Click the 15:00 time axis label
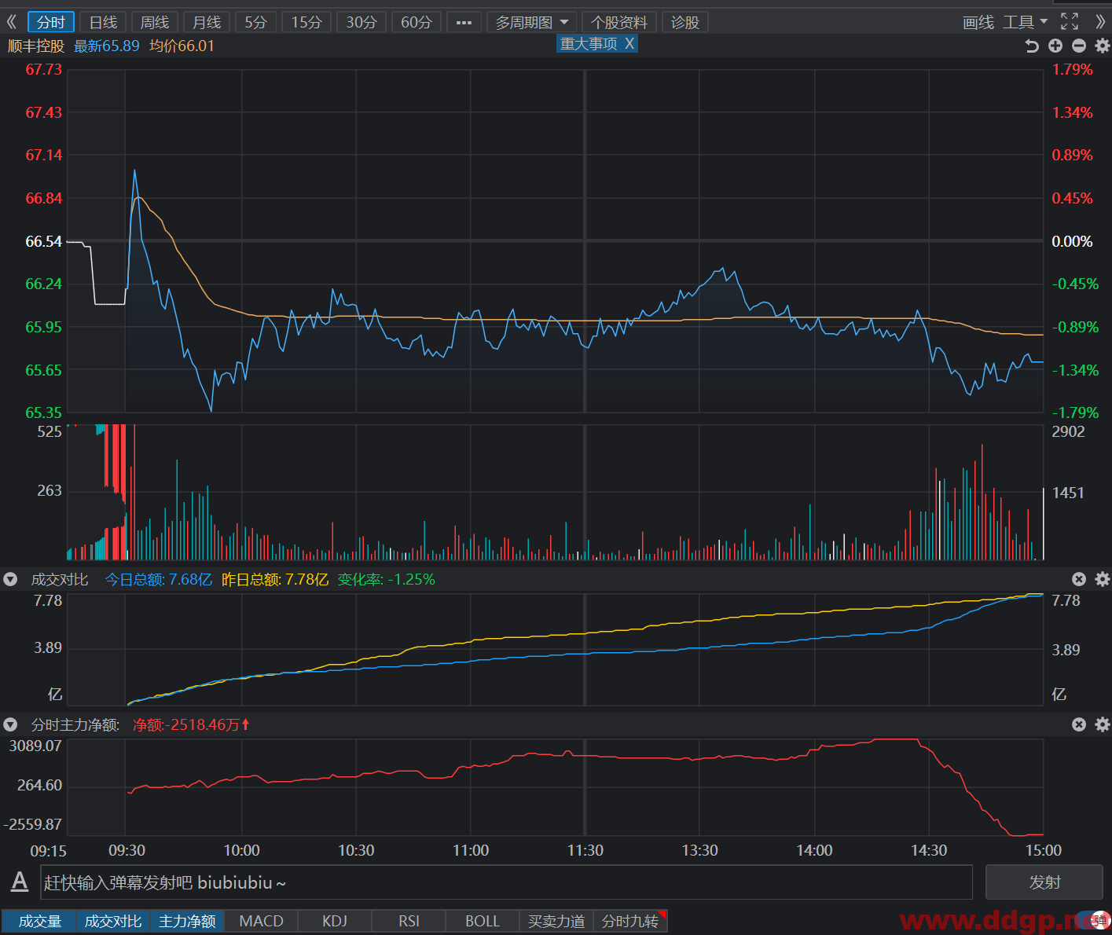This screenshot has width=1112, height=935. pyautogui.click(x=1044, y=850)
